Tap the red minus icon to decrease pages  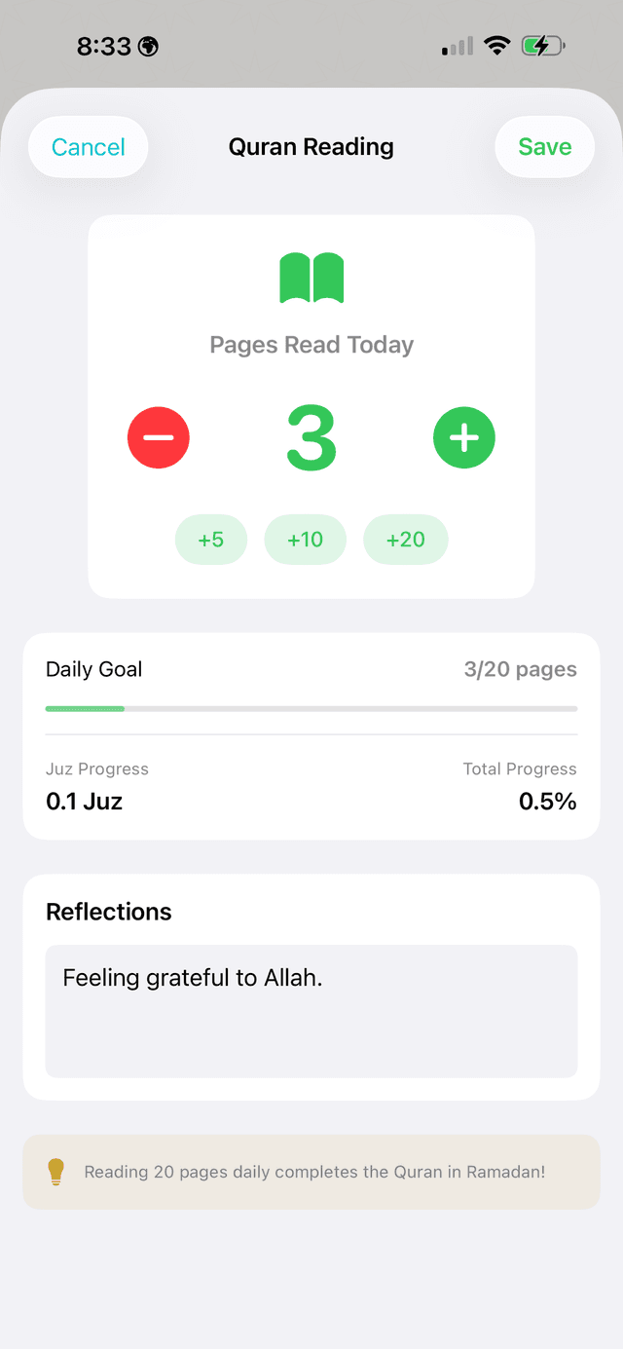[159, 437]
